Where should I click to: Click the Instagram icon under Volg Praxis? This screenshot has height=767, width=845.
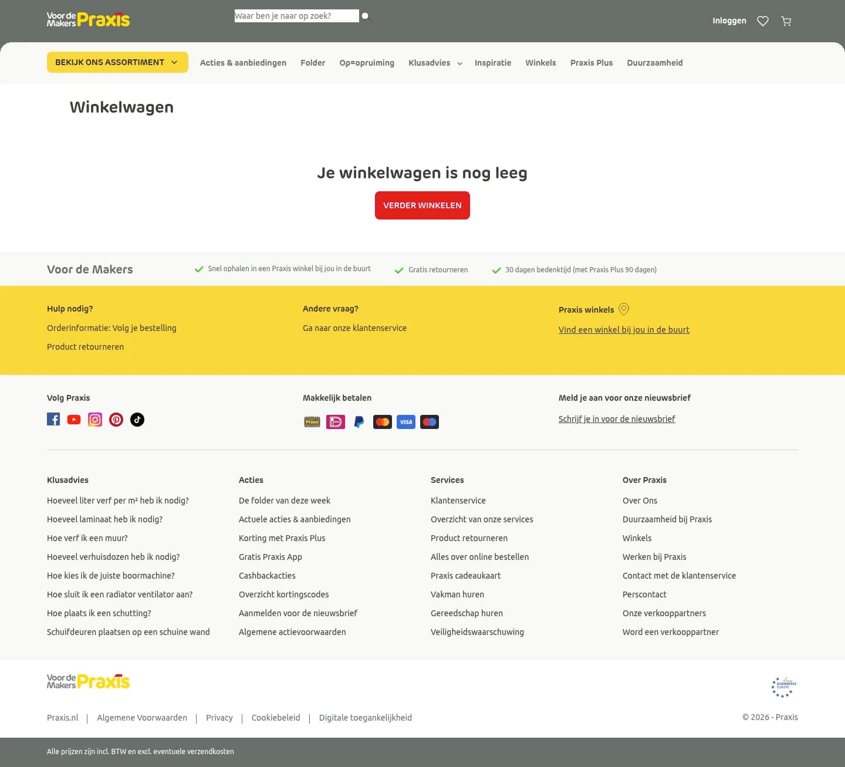pyautogui.click(x=95, y=419)
